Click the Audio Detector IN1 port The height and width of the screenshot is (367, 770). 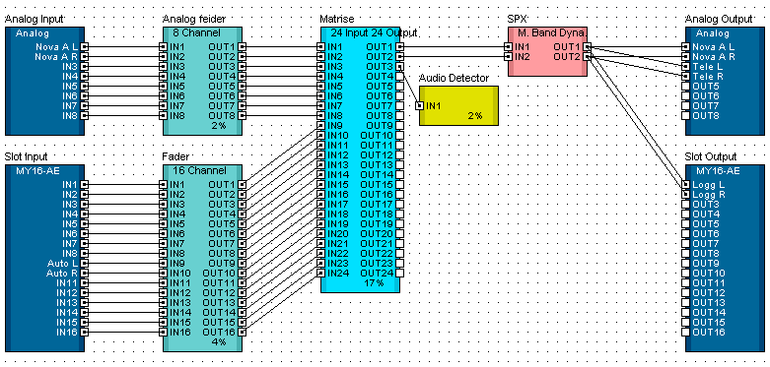coord(419,106)
